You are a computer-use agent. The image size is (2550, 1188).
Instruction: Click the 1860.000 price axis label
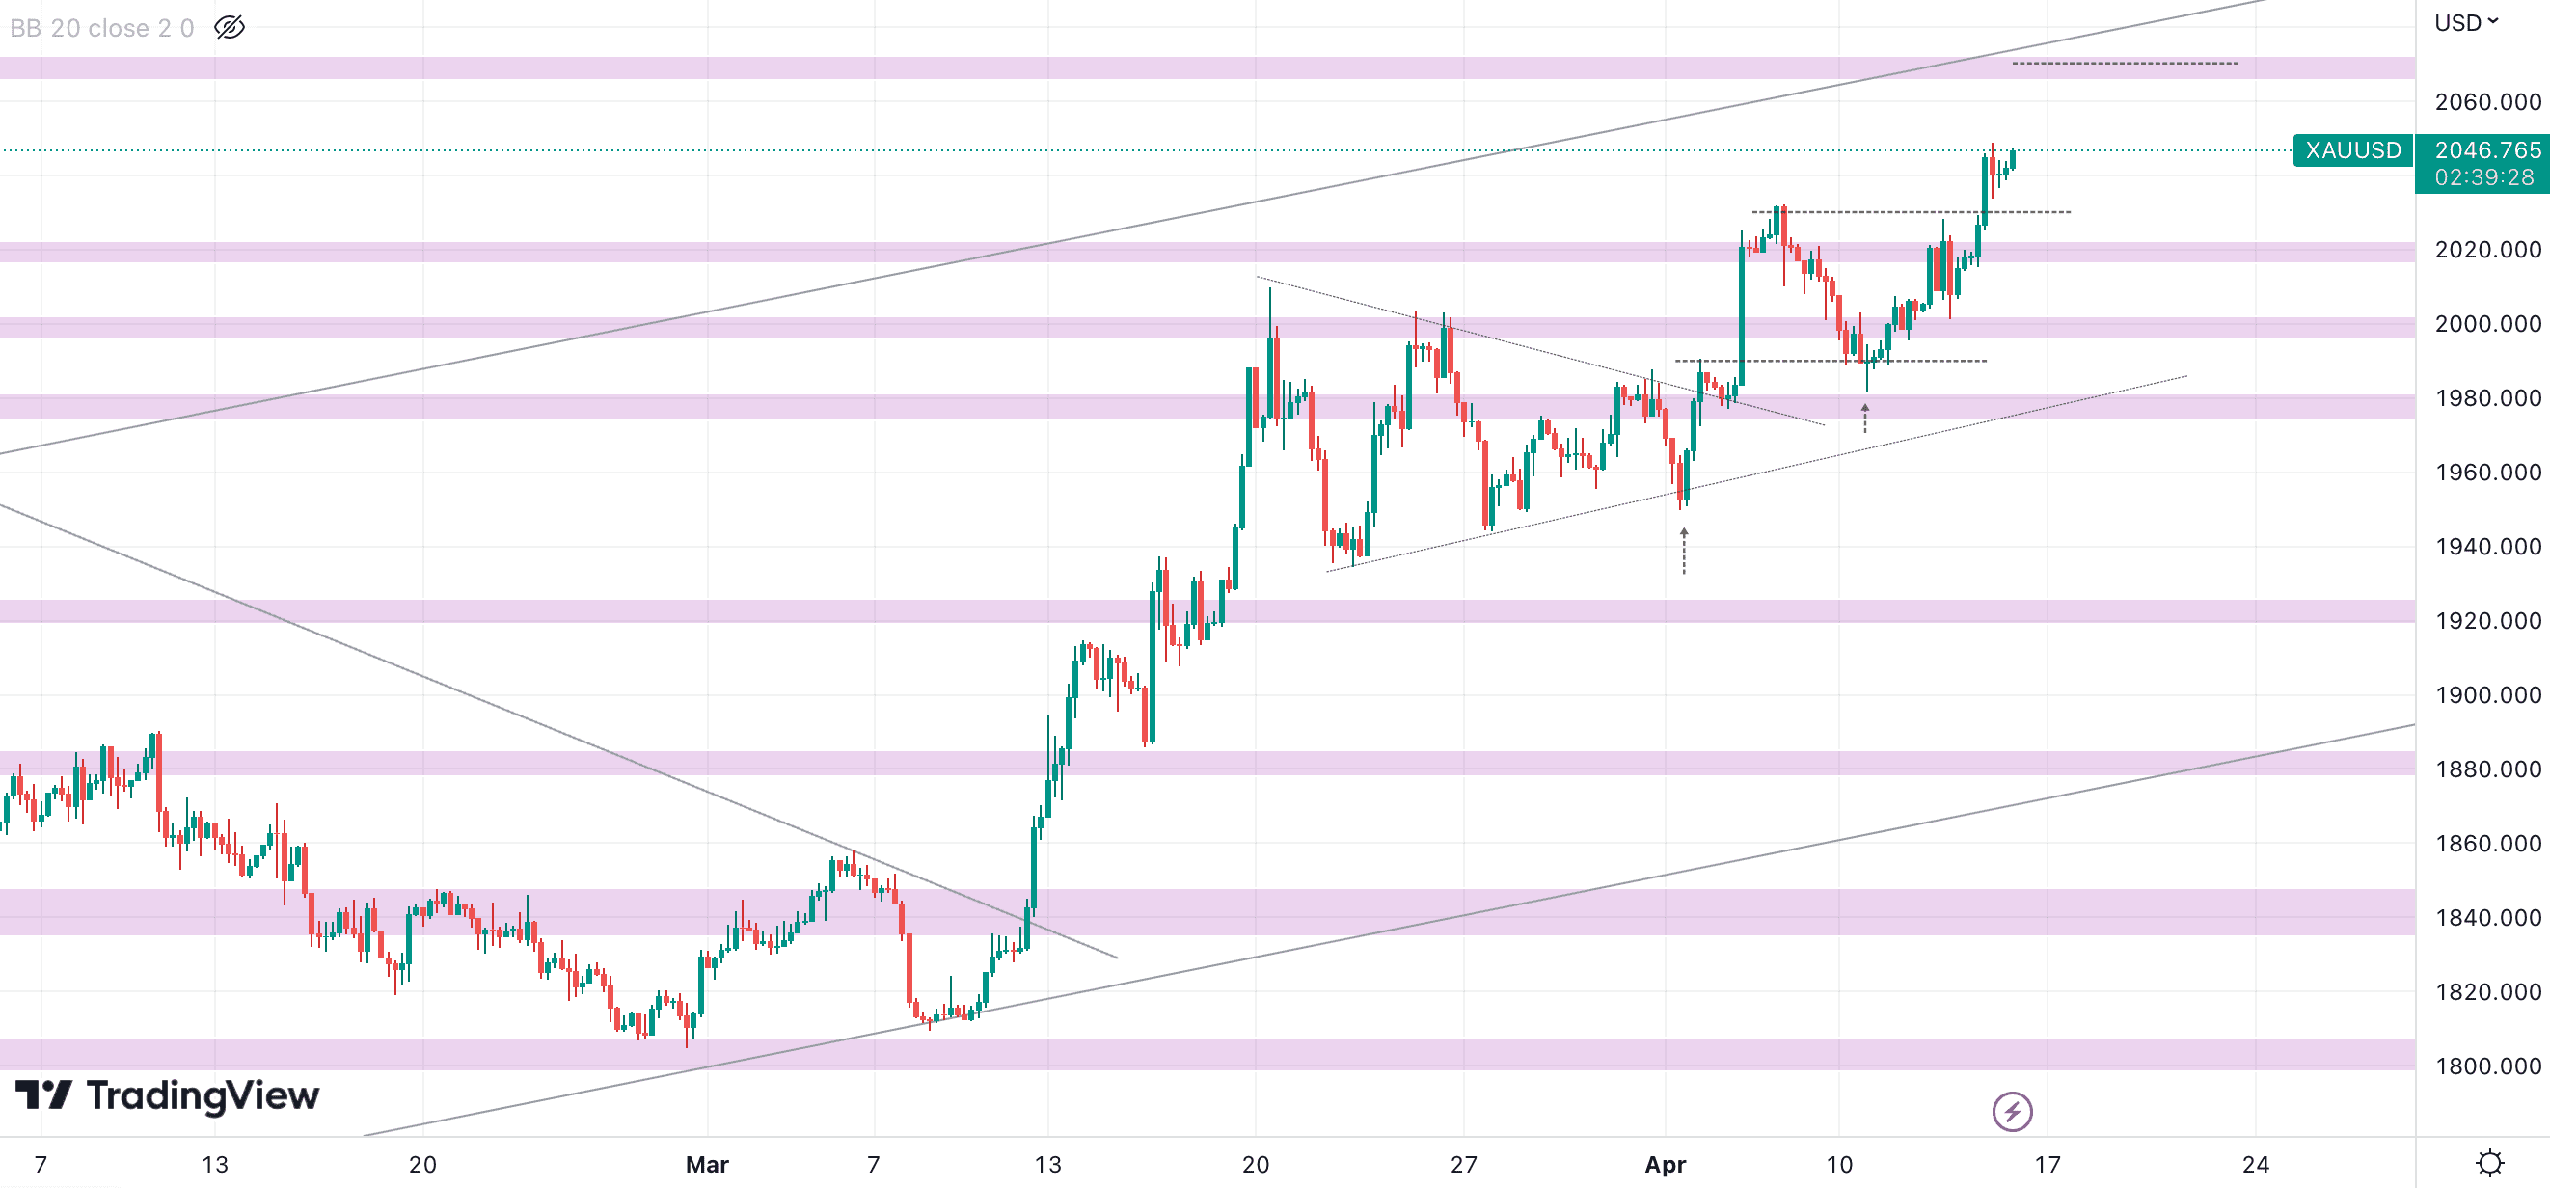[x=2487, y=844]
